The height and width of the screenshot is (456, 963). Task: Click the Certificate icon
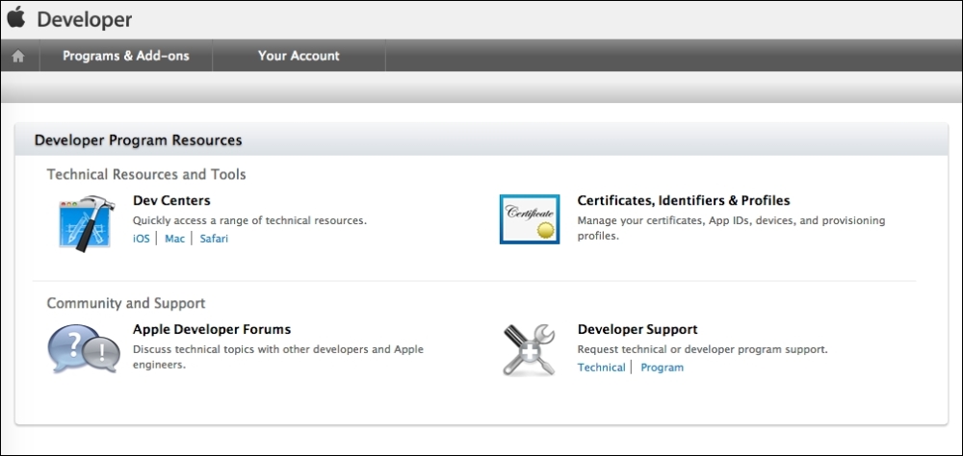point(530,219)
